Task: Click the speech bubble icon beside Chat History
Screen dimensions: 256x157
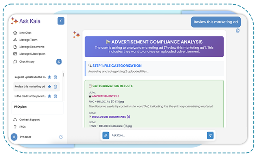Action: pyautogui.click(x=15, y=62)
